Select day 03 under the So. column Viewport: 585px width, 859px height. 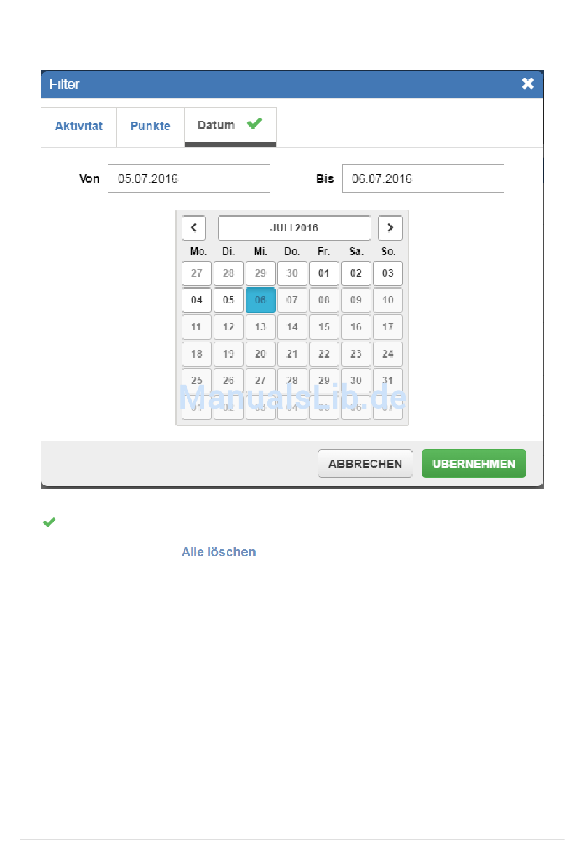[388, 273]
